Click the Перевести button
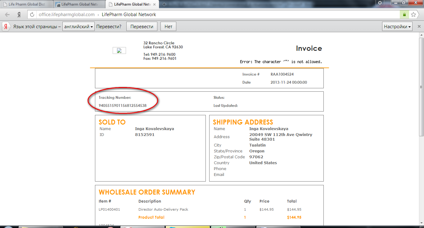Image resolution: width=424 pixels, height=228 pixels. [x=142, y=27]
